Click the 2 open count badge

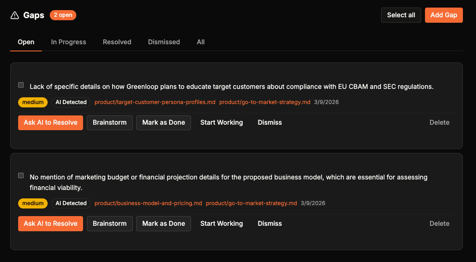click(63, 15)
